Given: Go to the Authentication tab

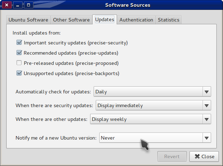Looking at the screenshot, I should 136,20.
